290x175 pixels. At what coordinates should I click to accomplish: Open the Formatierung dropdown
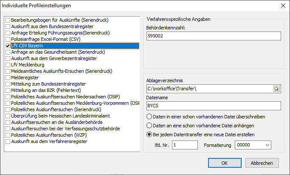pyautogui.click(x=267, y=145)
